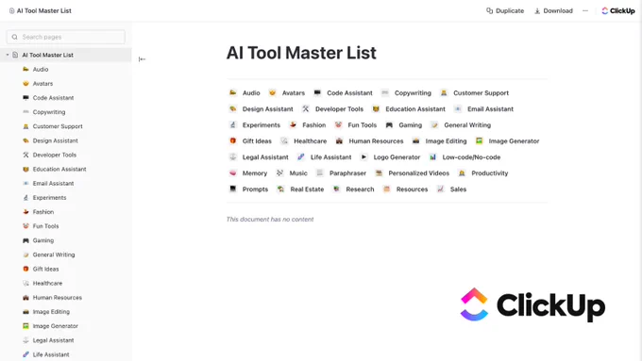
Task: Open Human Resources link in page body
Action: pos(376,141)
